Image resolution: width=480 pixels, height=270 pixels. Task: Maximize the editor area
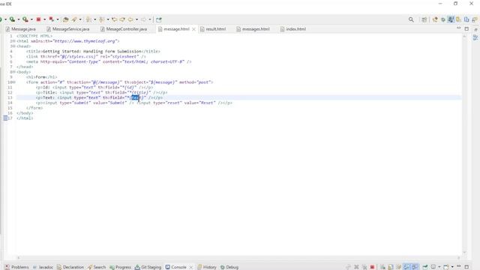coord(466,28)
